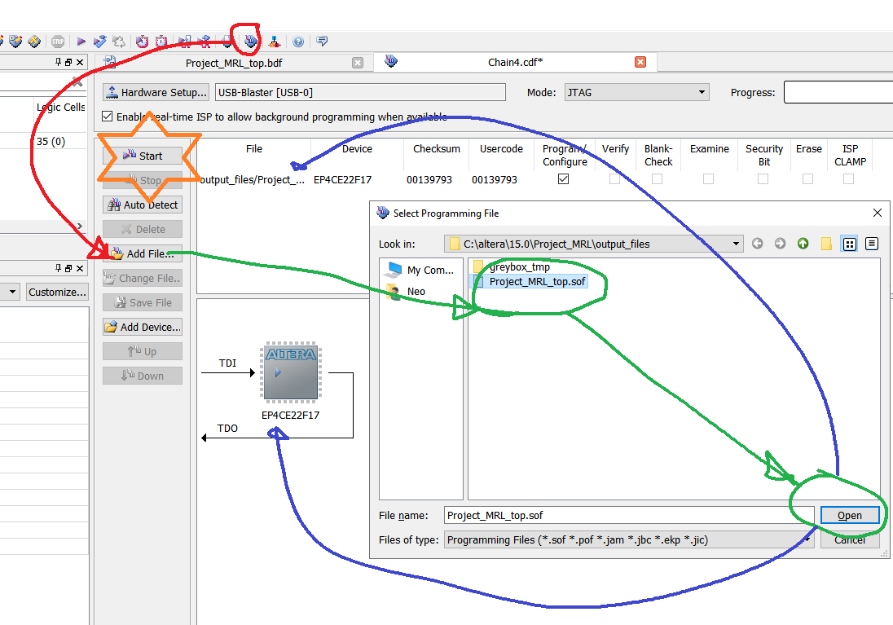Viewport: 893px width, 625px height.
Task: Click the Add File button
Action: click(x=143, y=253)
